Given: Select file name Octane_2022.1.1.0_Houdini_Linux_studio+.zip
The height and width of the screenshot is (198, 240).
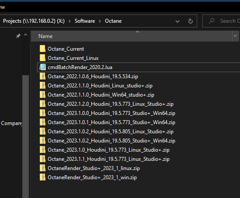Looking at the screenshot, I should click(100, 86).
